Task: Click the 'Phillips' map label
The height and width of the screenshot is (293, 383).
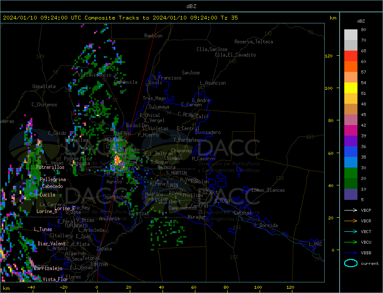Action: click(x=193, y=195)
